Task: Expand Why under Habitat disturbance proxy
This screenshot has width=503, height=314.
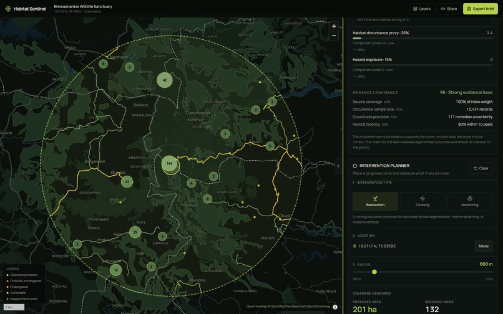Action: tap(359, 50)
